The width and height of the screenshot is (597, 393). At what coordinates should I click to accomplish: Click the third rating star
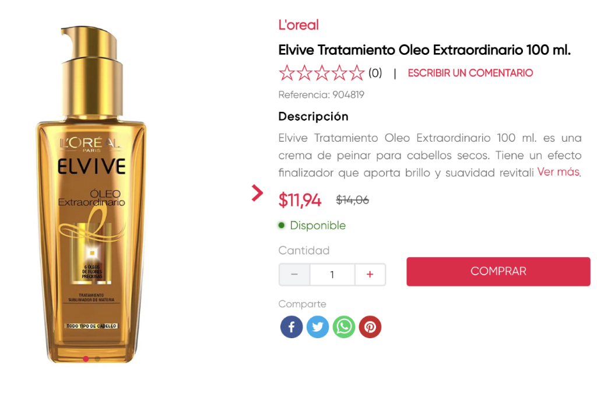pos(322,73)
